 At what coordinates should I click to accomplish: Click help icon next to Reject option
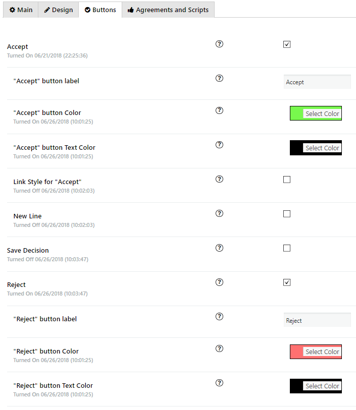[219, 282]
